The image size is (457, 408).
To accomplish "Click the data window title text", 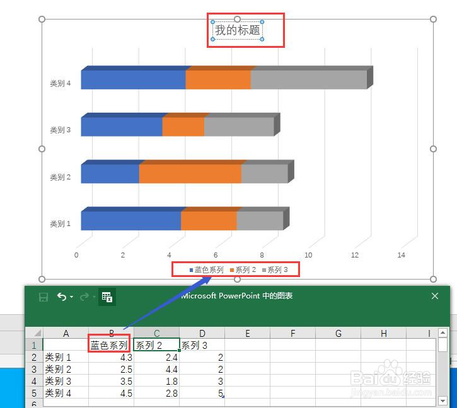I will coord(236,295).
